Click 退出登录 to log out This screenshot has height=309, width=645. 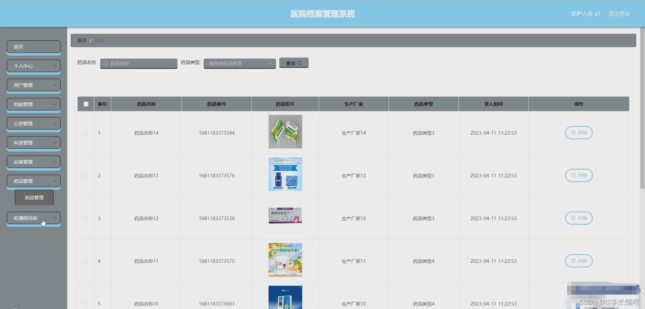619,14
